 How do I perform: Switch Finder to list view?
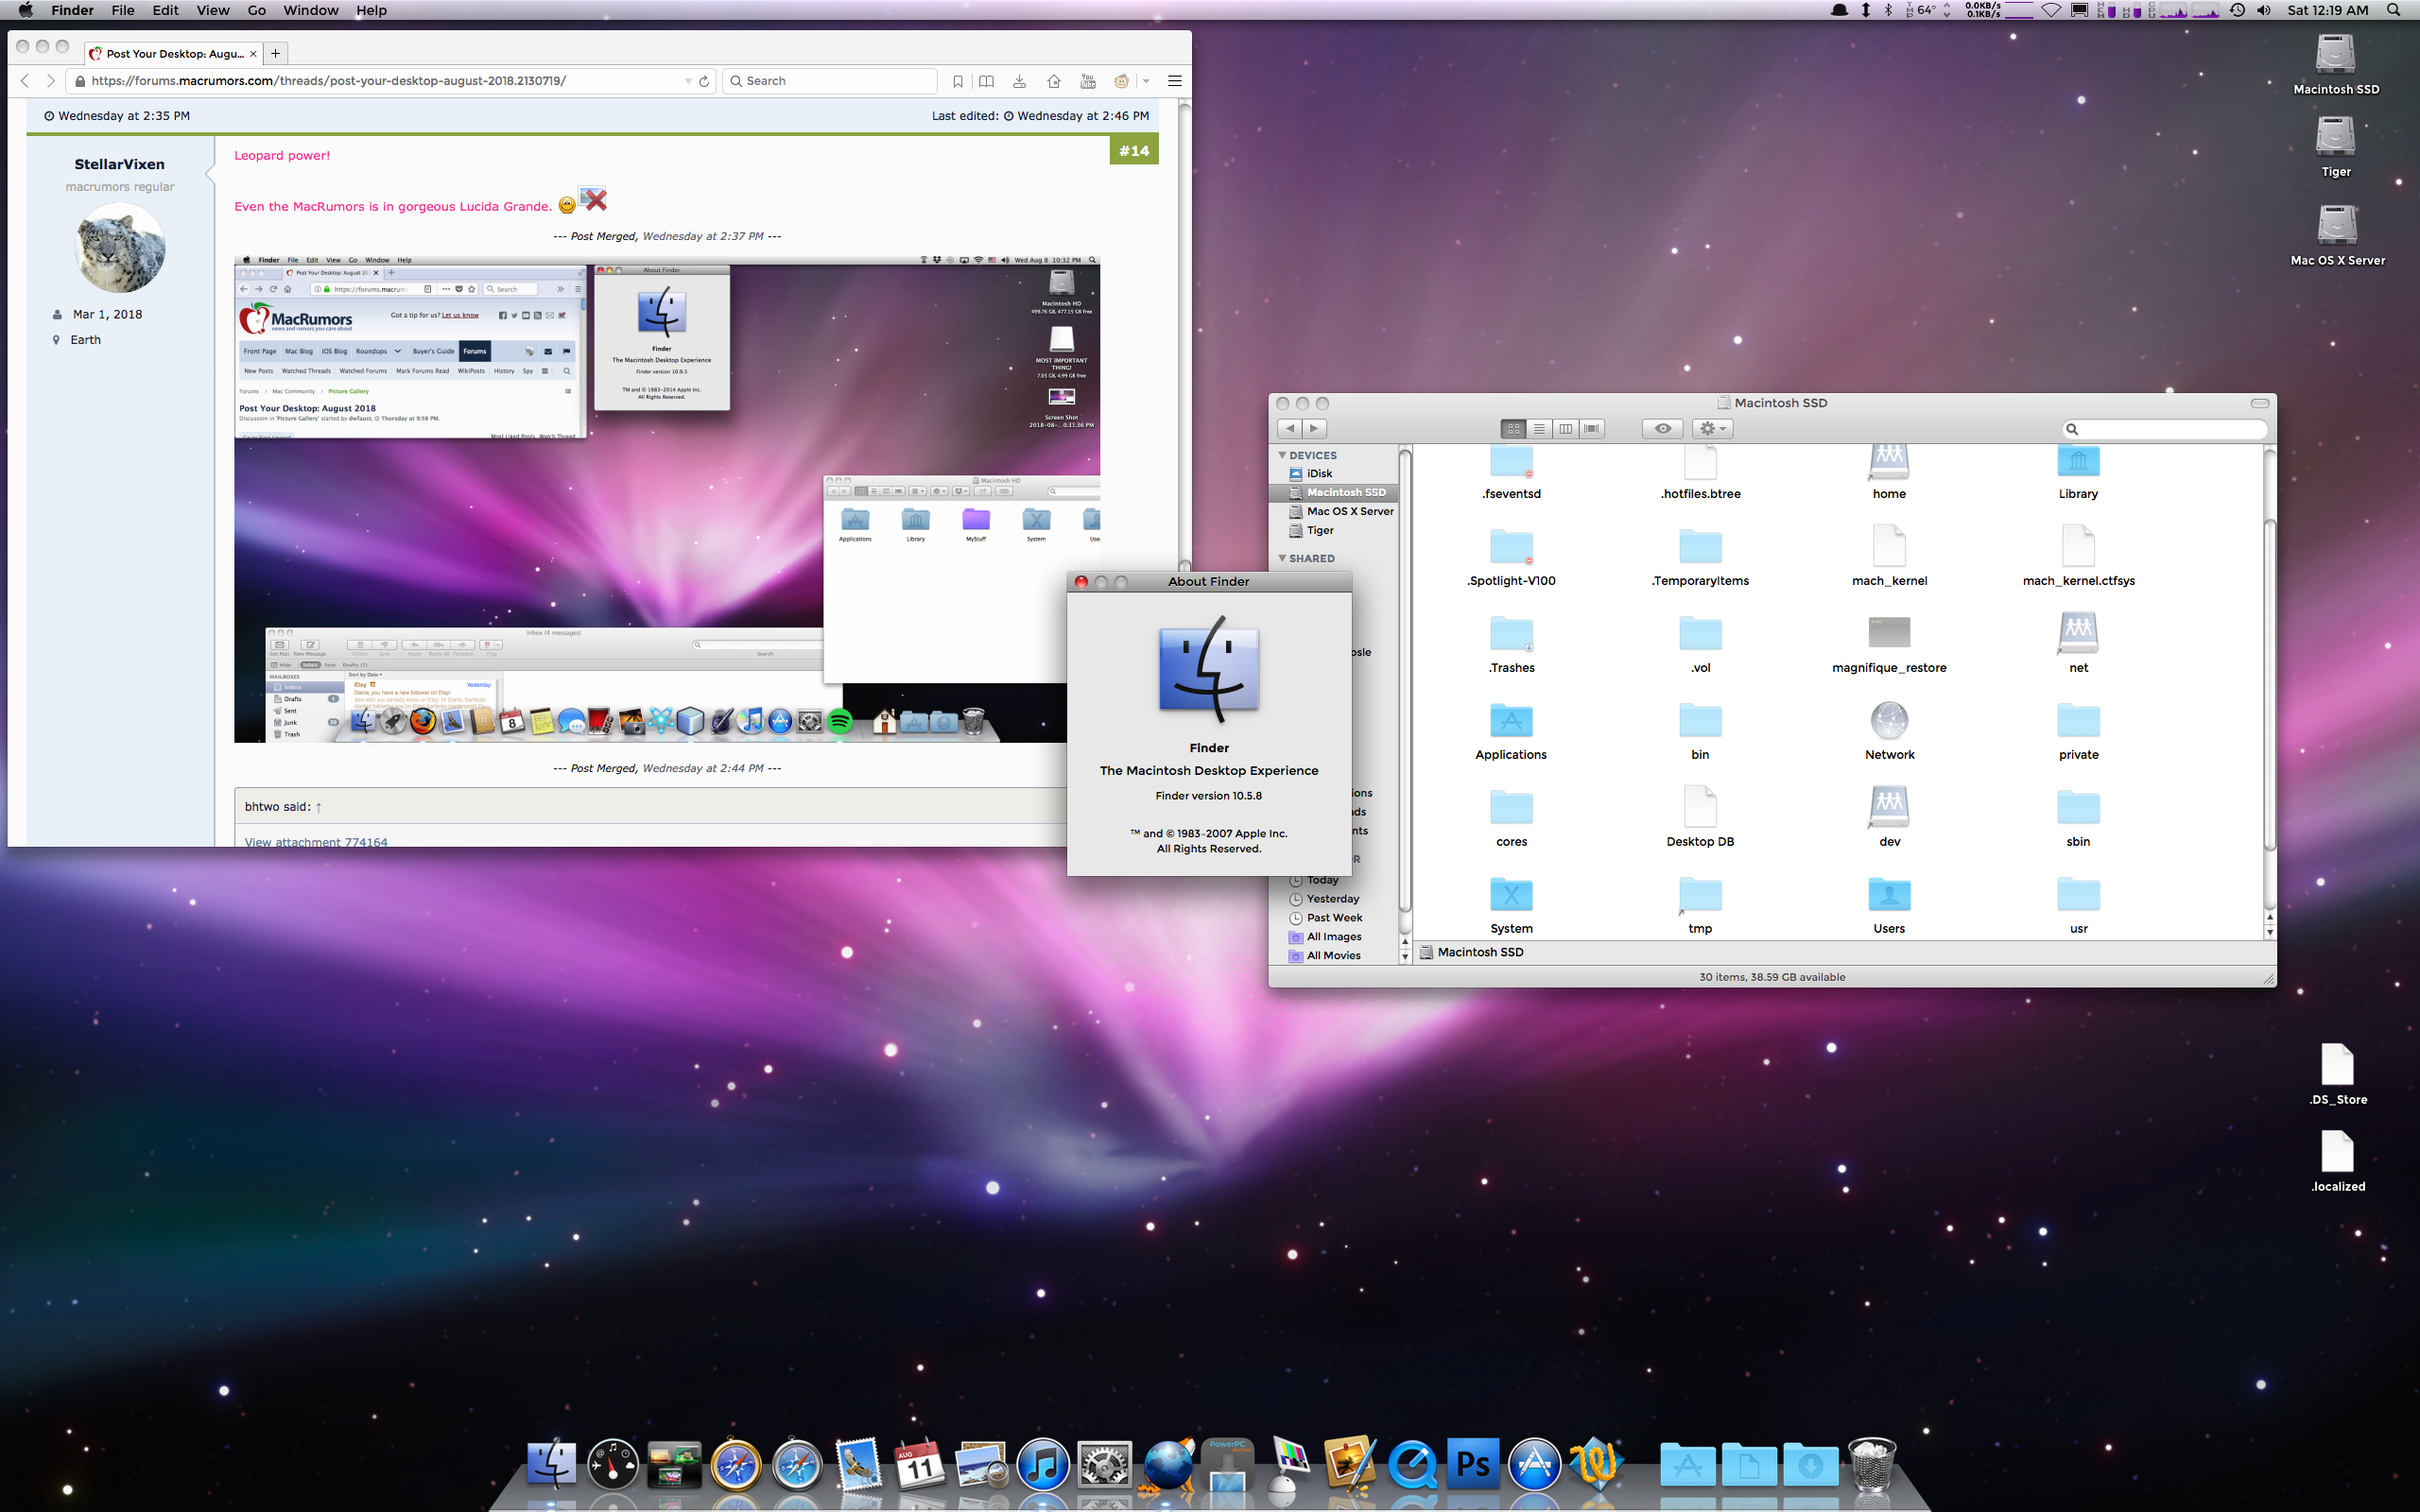coord(1539,429)
